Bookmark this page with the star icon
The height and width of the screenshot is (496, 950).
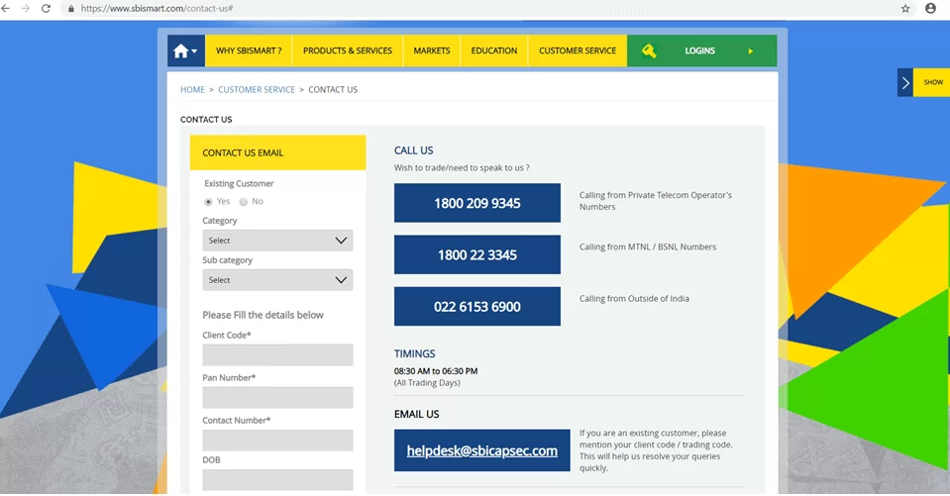coord(905,9)
